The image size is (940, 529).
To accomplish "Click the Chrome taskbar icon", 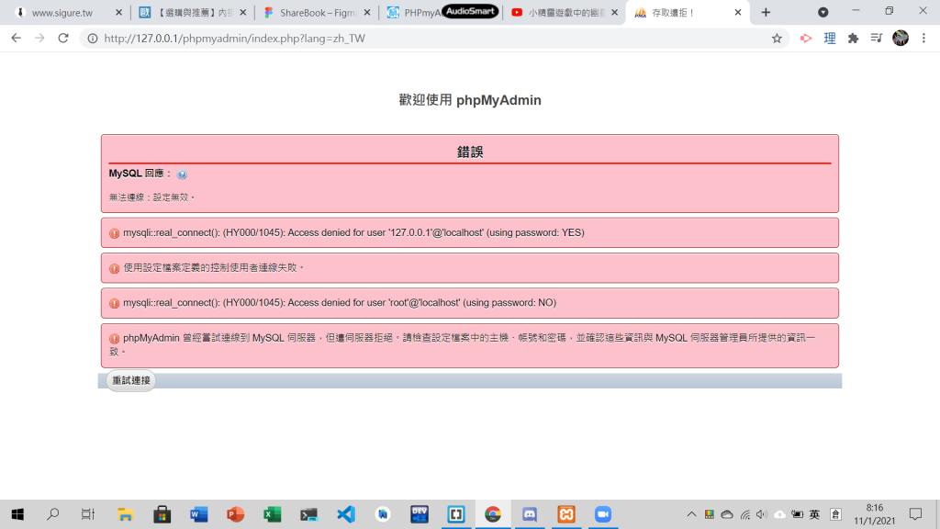I will (493, 514).
